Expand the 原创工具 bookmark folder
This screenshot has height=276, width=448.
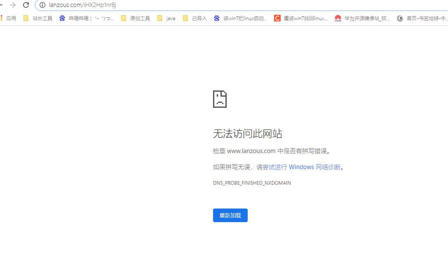click(136, 18)
